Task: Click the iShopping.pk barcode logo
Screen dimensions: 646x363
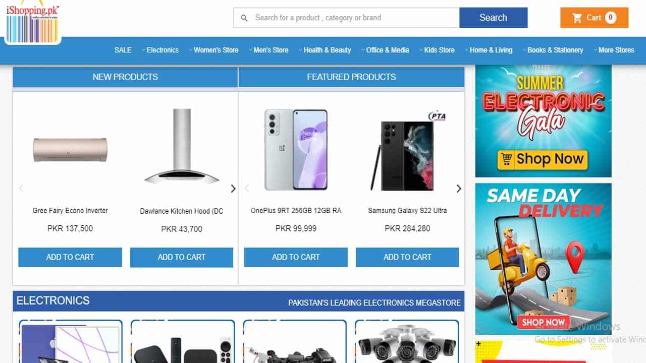Action: click(33, 22)
